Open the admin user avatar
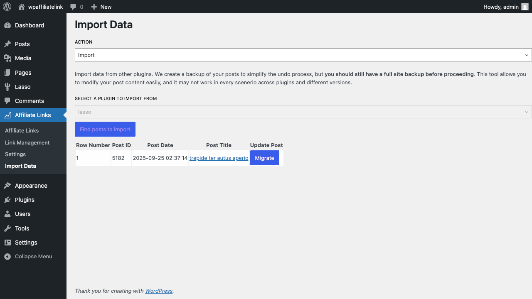The height and width of the screenshot is (299, 532). click(525, 7)
